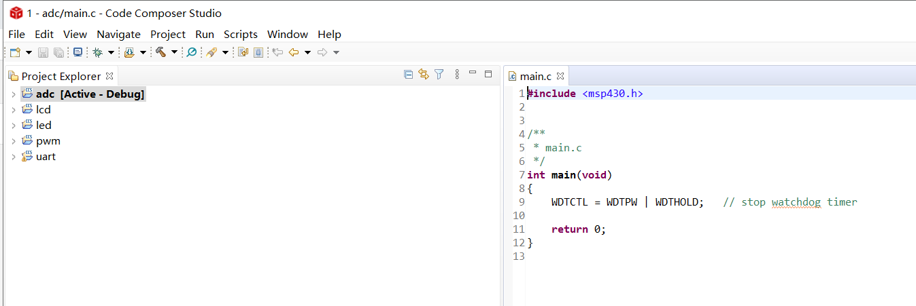Image resolution: width=916 pixels, height=306 pixels.
Task: Click on WDTCTL assignment code line
Action: [x=628, y=202]
